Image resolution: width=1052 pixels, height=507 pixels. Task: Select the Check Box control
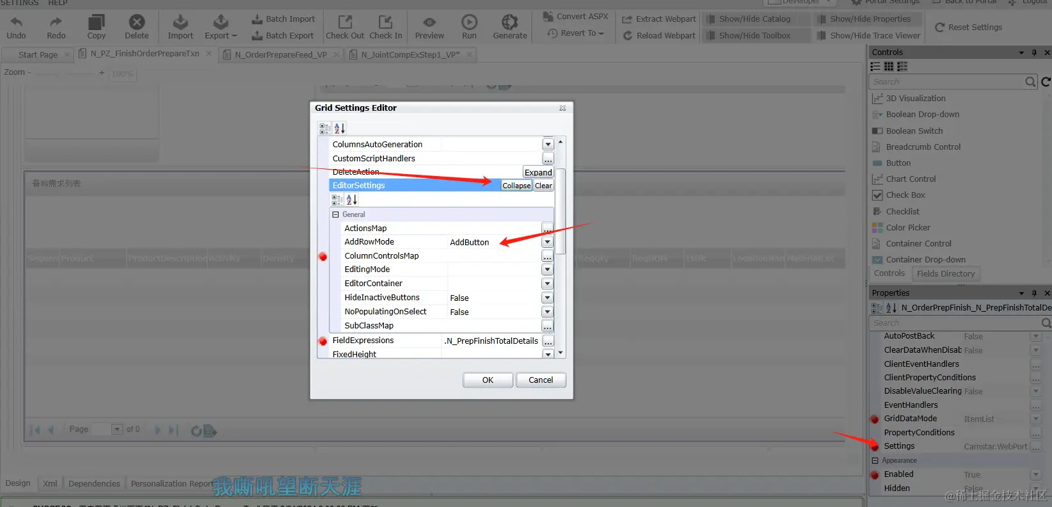click(x=898, y=195)
